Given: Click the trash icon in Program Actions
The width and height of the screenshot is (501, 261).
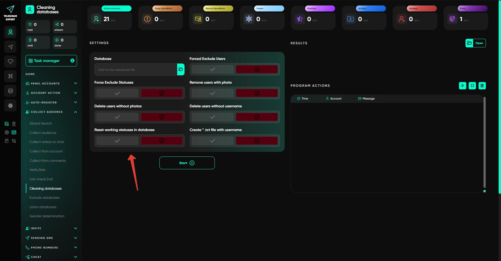Looking at the screenshot, I should click(482, 86).
